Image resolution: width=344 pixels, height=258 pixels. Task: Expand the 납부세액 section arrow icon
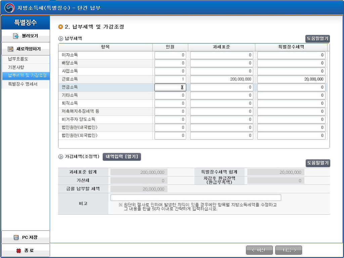61,39
